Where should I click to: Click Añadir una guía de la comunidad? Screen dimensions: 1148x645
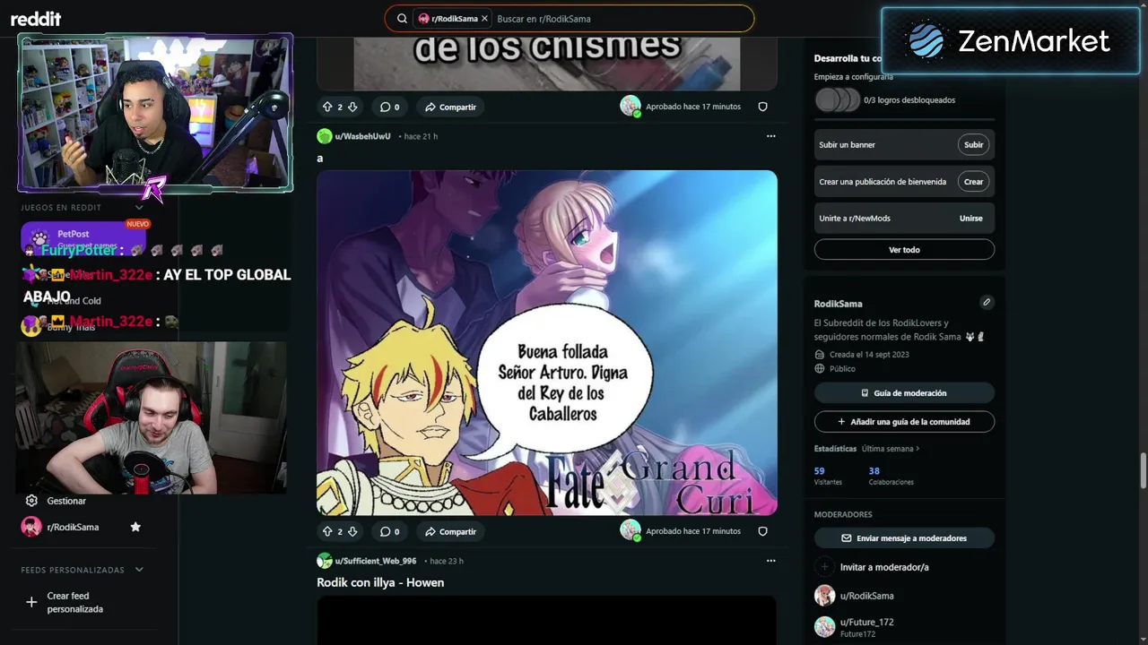[x=904, y=421]
